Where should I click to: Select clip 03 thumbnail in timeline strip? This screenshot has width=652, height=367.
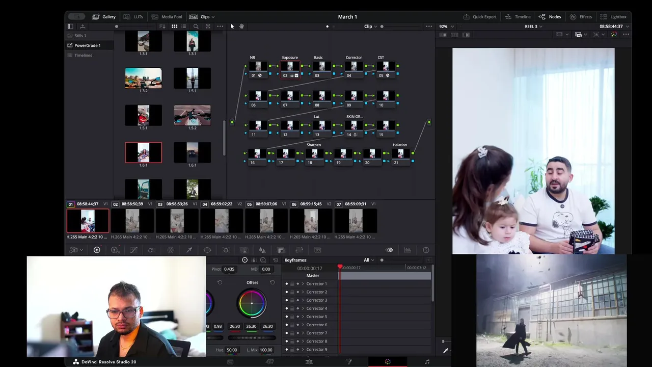177,221
